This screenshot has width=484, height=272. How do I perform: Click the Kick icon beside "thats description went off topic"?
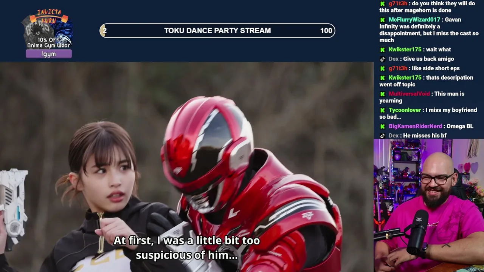pyautogui.click(x=382, y=78)
